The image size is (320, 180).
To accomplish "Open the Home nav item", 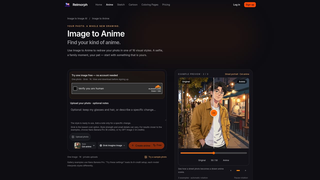I will coord(99,4).
